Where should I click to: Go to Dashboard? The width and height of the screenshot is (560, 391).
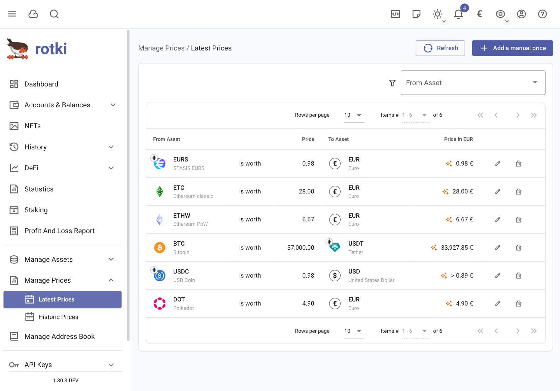63,84
